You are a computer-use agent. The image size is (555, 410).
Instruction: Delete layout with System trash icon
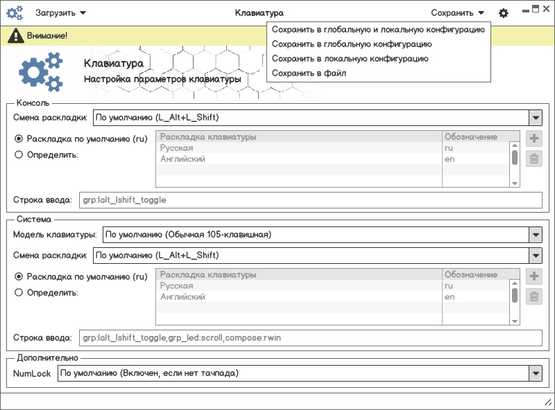[534, 296]
